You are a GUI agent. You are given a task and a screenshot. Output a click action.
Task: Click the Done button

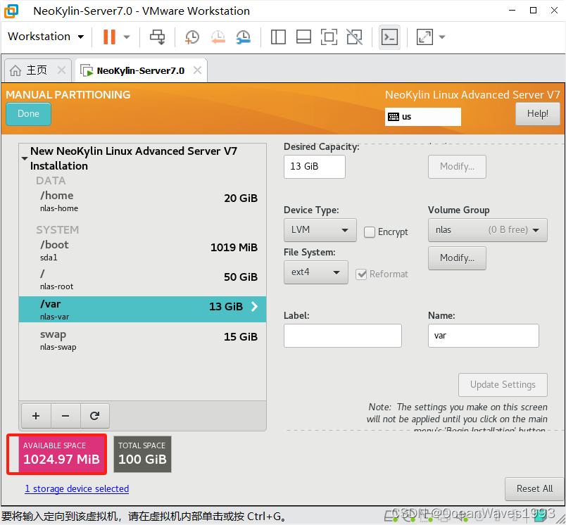29,114
